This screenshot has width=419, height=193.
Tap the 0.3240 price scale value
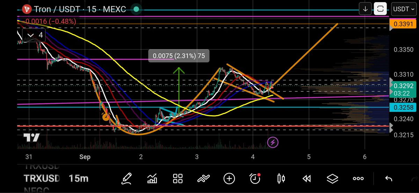[404, 119]
